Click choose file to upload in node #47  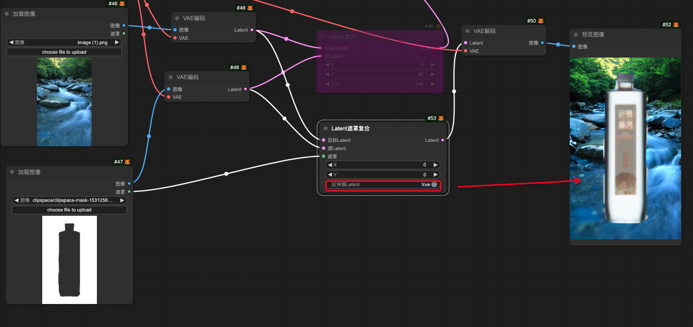pos(69,210)
